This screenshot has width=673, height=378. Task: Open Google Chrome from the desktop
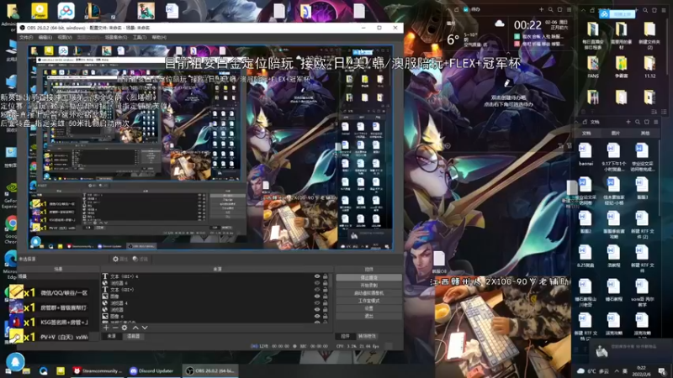tap(11, 229)
